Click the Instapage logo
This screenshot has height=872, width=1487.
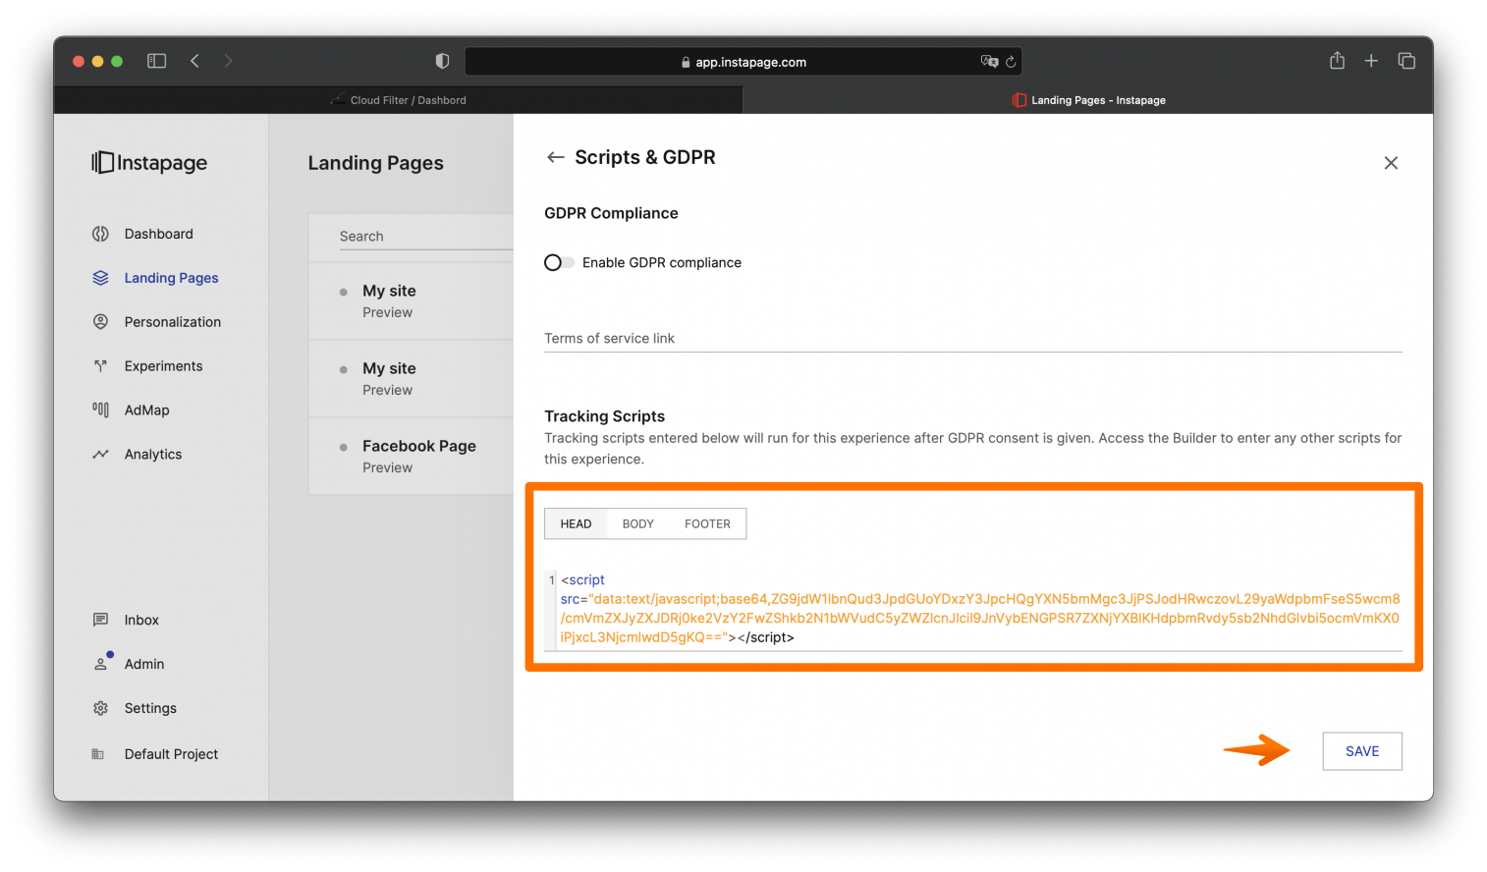click(x=149, y=162)
